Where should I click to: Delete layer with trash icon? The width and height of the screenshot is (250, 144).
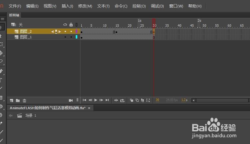(24, 100)
